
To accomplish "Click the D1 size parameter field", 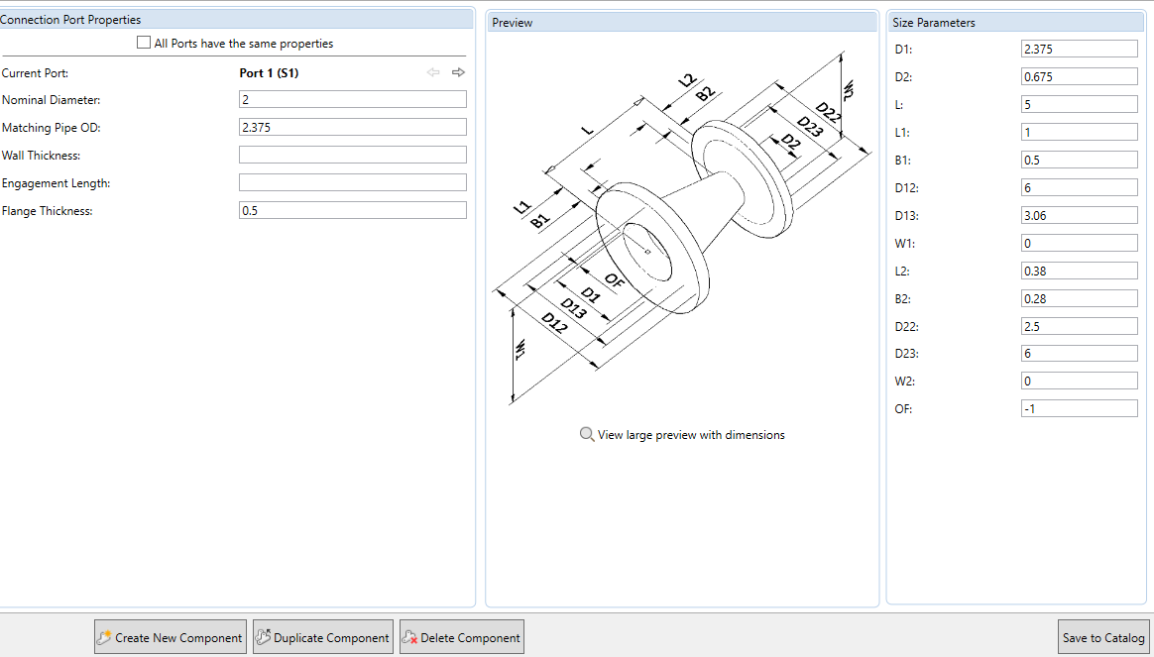I will pos(1079,48).
